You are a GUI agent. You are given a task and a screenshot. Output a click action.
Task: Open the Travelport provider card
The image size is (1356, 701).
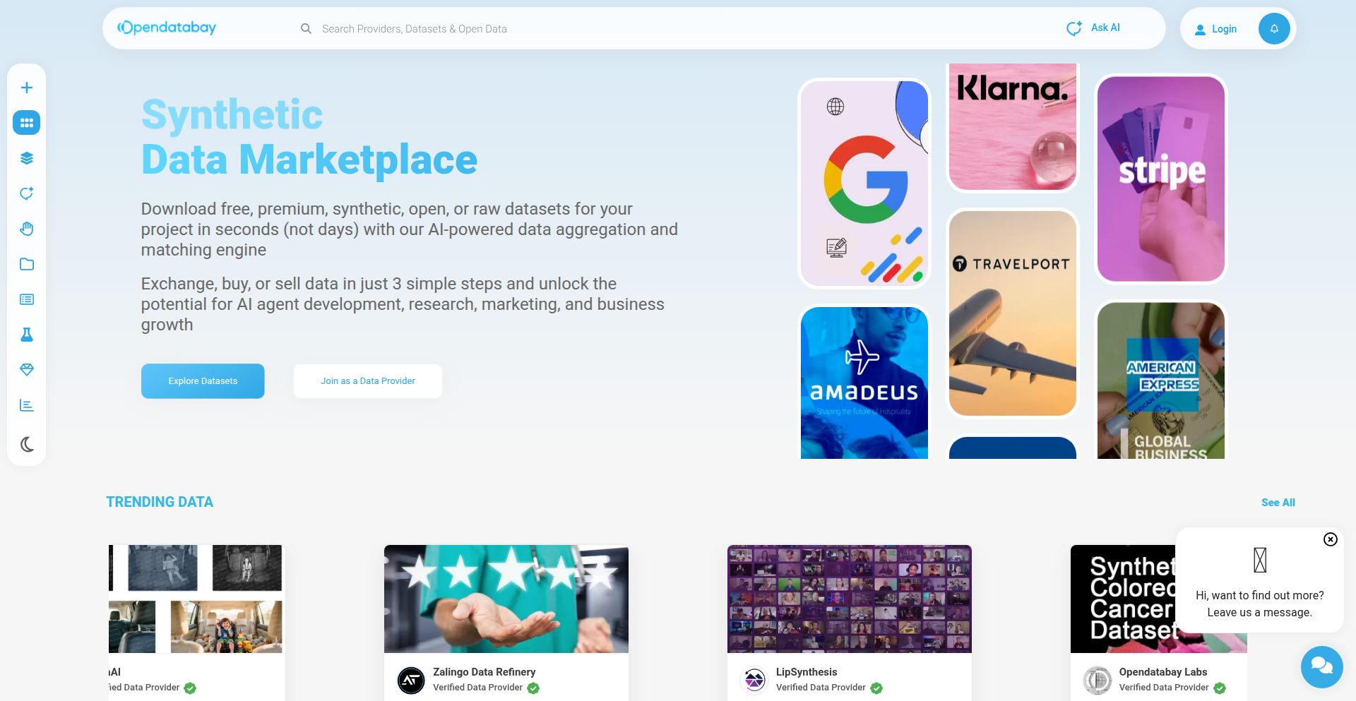1013,313
